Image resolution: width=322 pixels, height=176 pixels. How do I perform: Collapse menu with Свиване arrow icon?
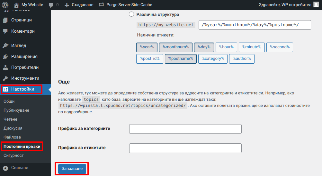click(x=5, y=168)
